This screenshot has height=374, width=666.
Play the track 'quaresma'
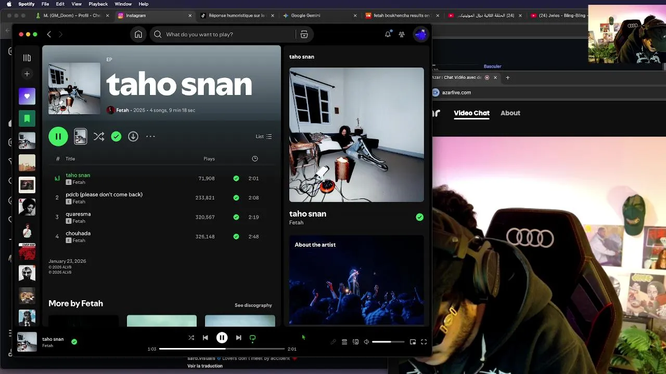point(78,214)
